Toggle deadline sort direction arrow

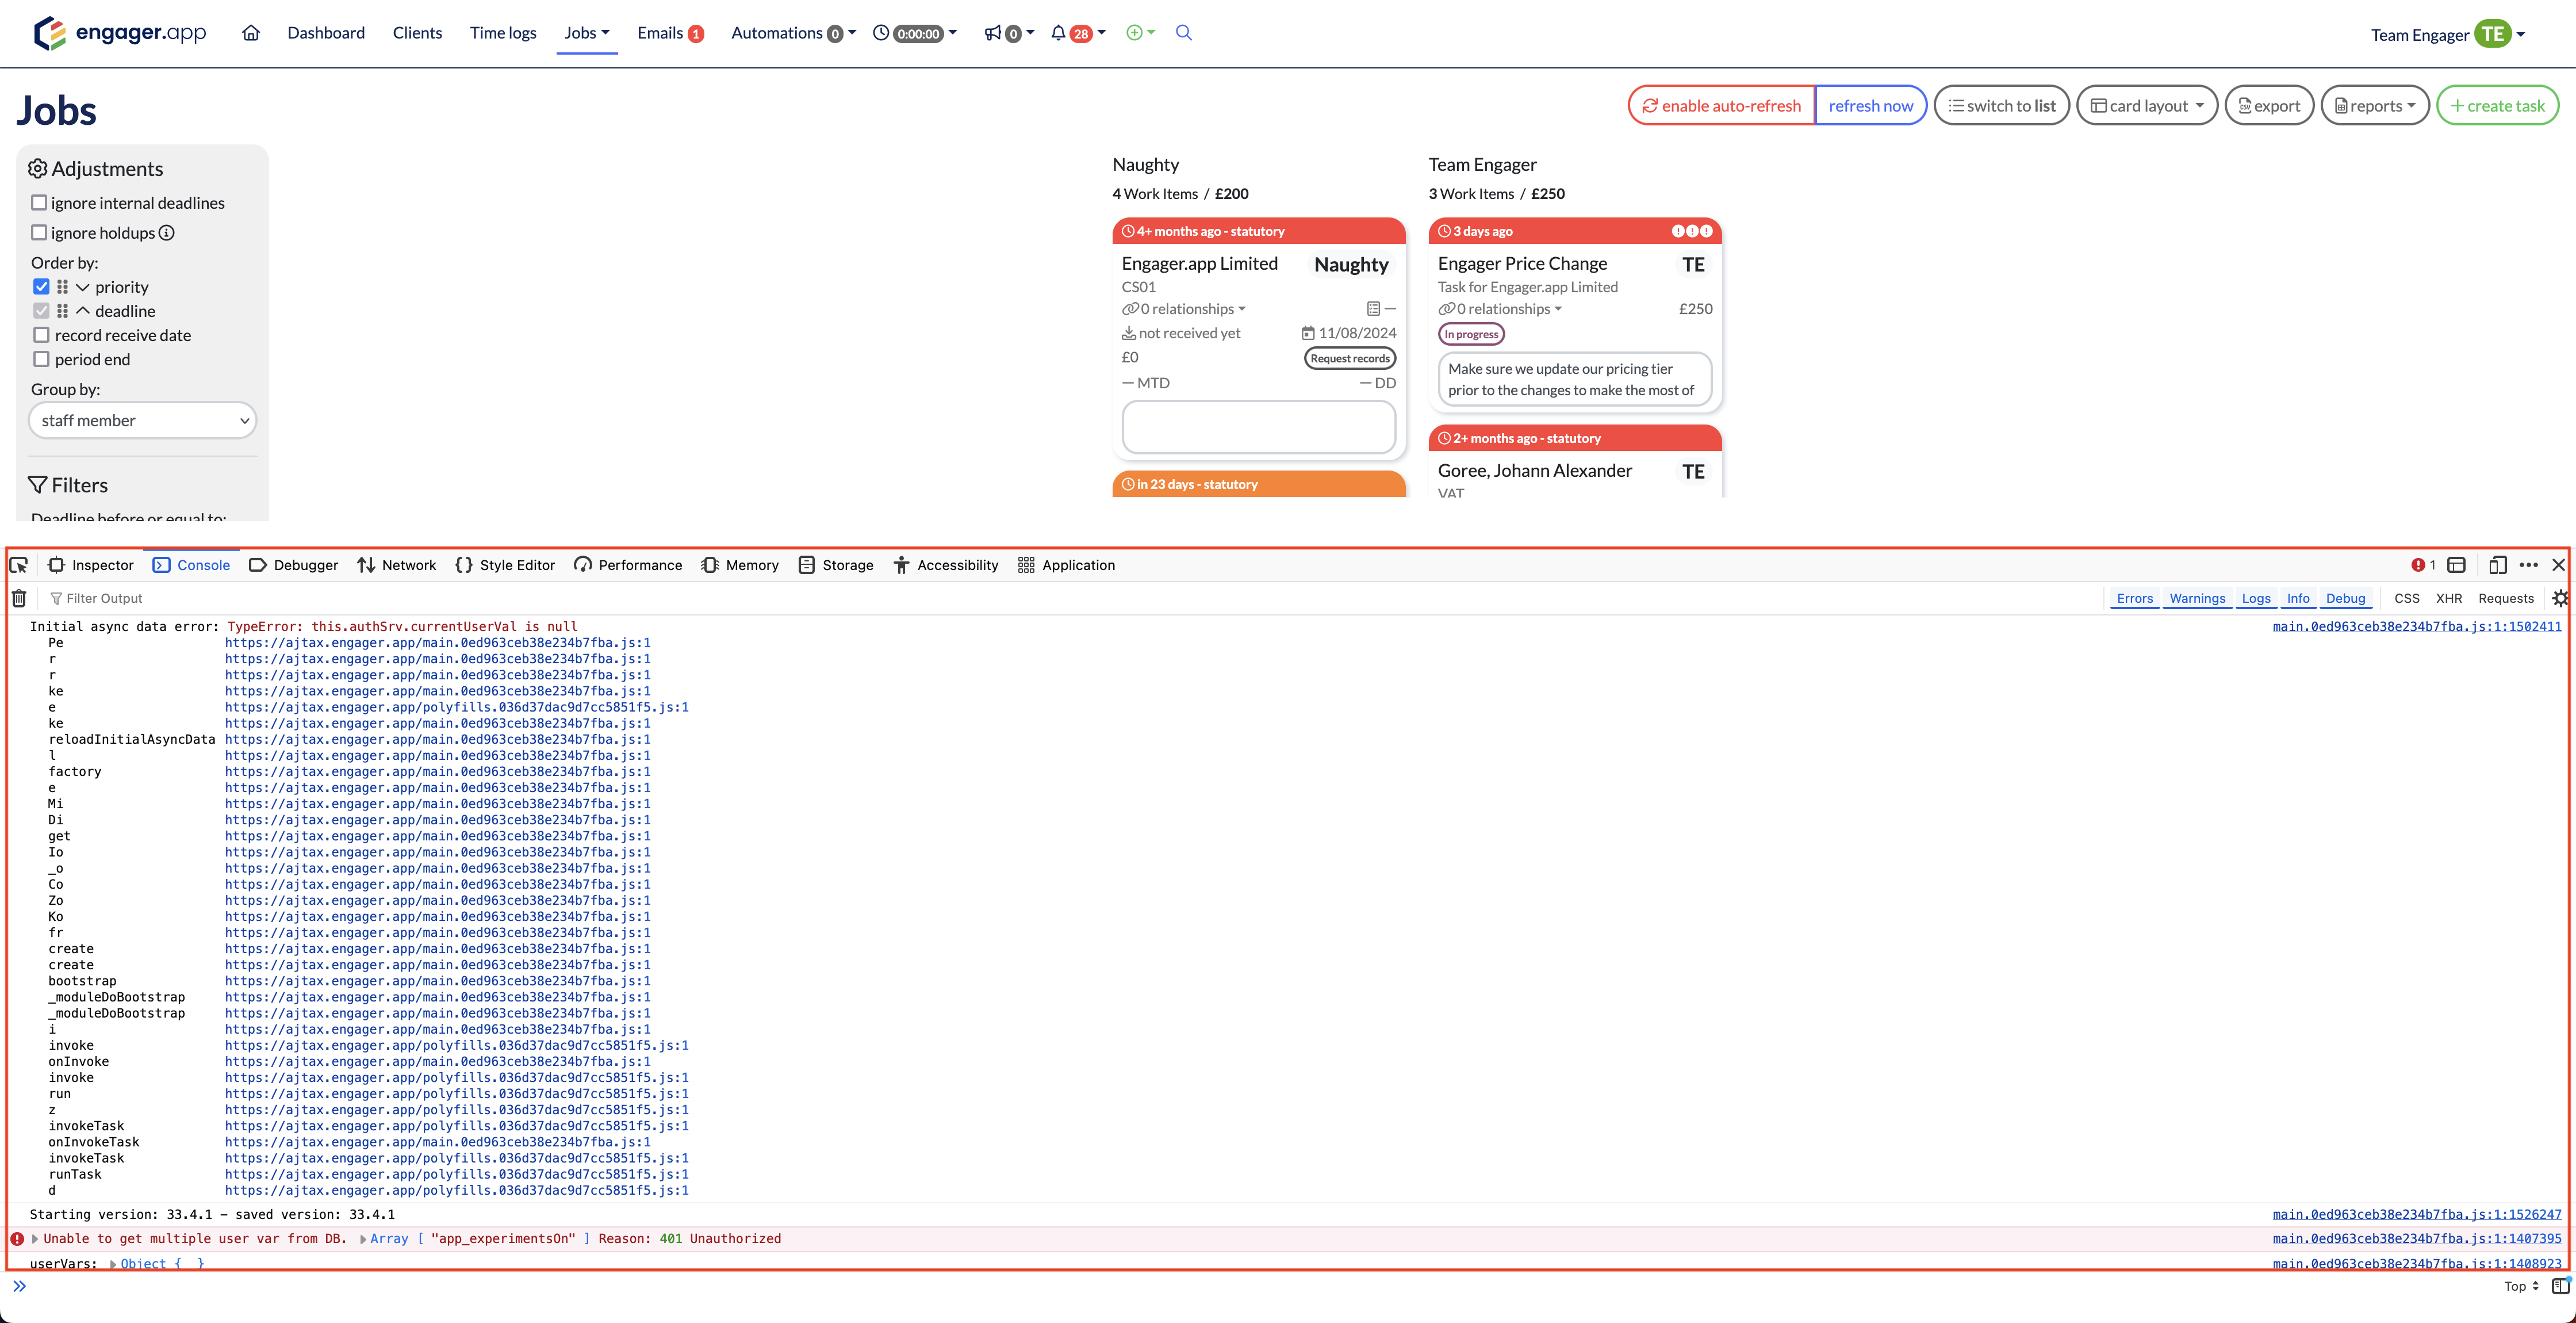(x=83, y=311)
